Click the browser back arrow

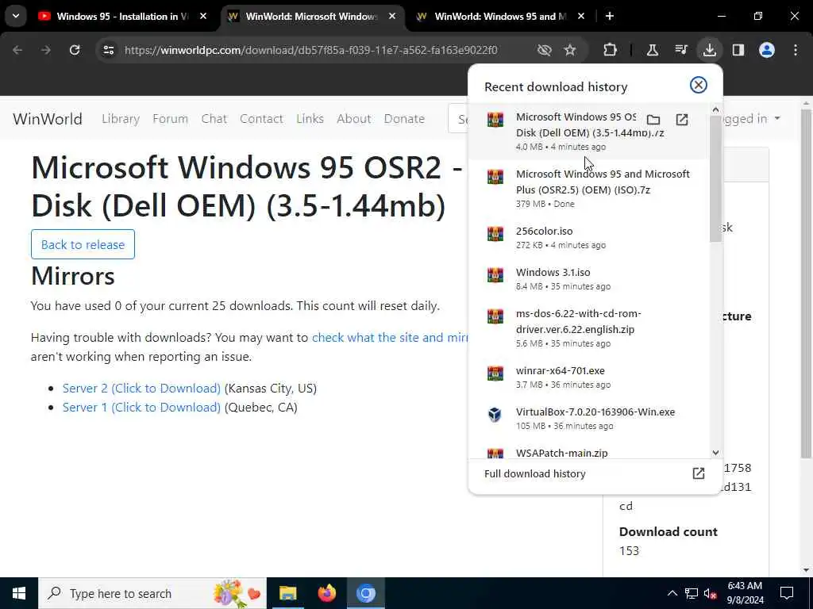[17, 50]
